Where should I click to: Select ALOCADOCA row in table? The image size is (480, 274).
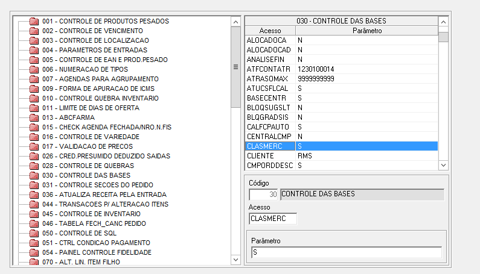click(341, 40)
